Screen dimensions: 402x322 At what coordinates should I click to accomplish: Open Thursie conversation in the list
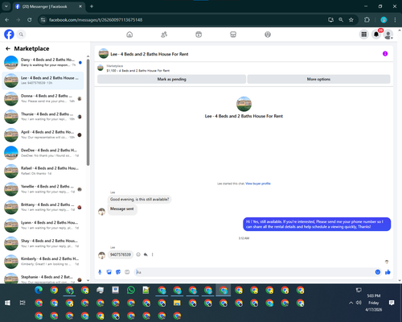43,117
